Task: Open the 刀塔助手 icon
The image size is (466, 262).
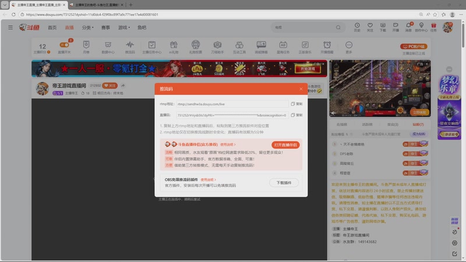Action: coord(217,47)
